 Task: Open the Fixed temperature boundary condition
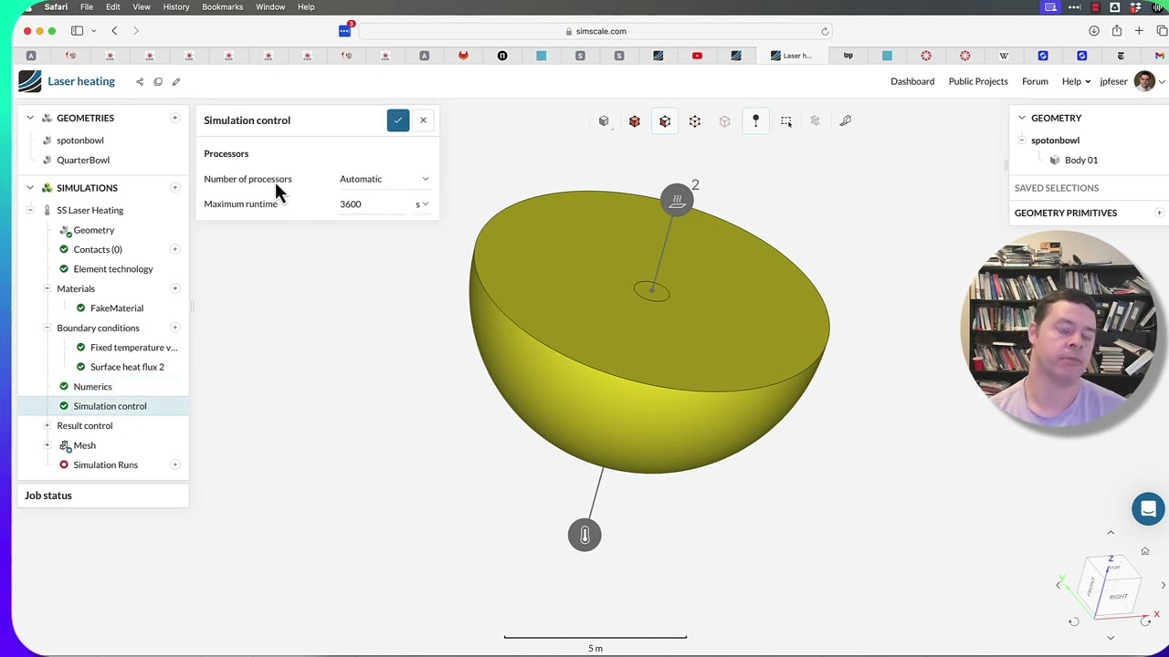[x=133, y=348]
